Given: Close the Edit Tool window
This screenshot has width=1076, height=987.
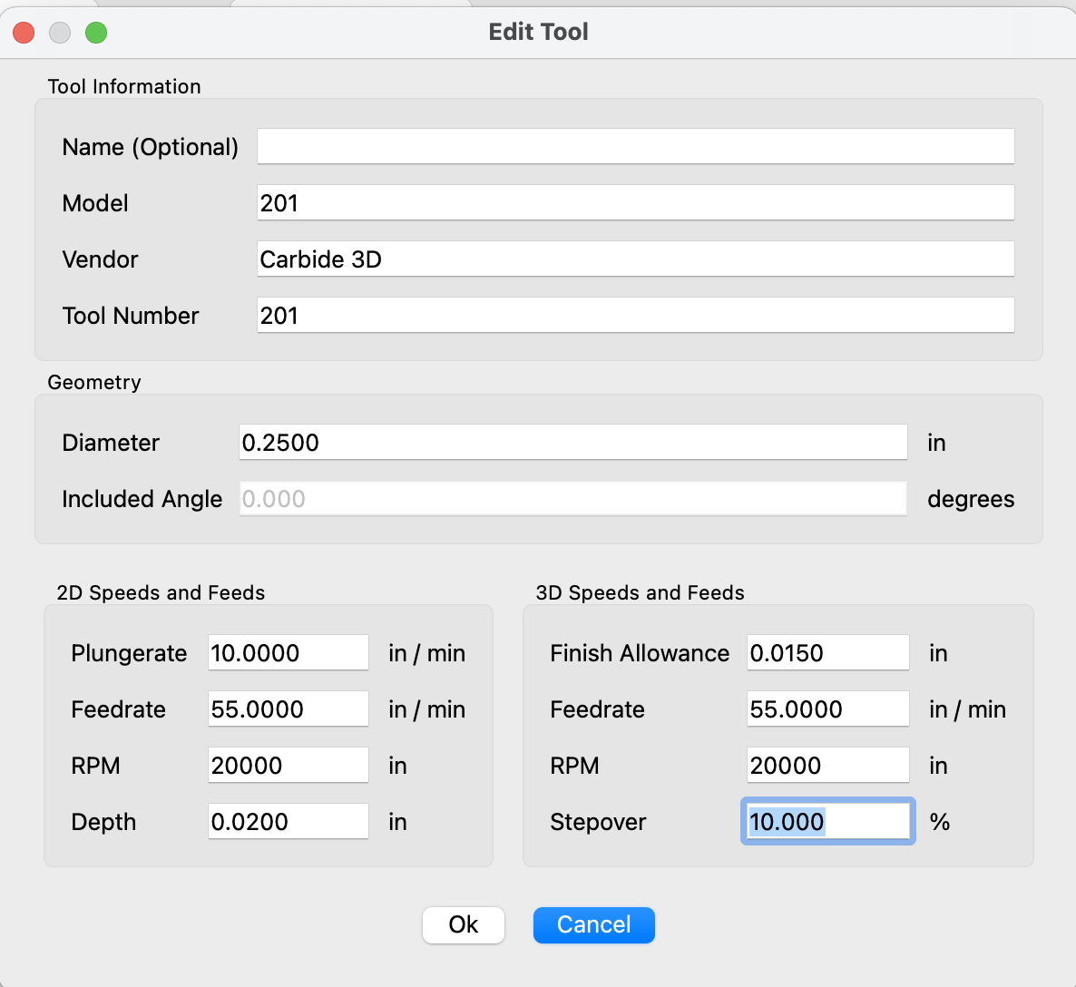Looking at the screenshot, I should tap(24, 33).
